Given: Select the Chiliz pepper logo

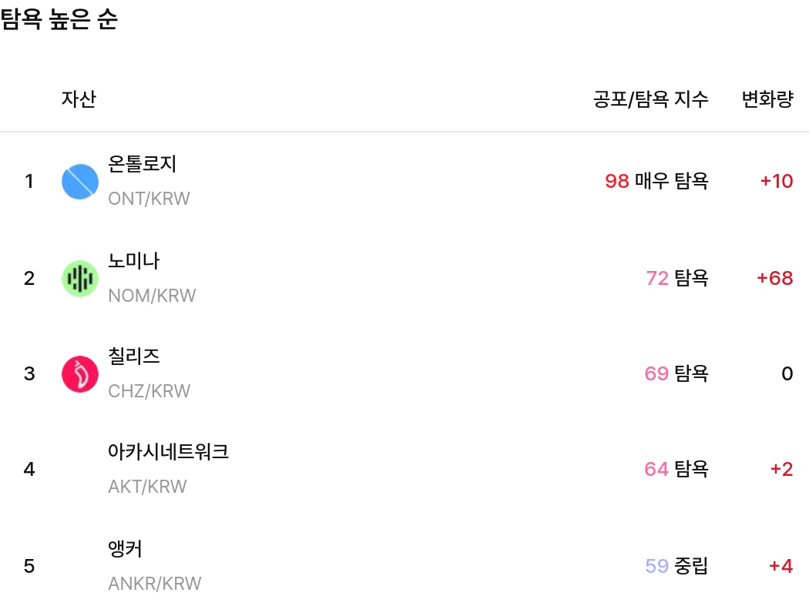Looking at the screenshot, I should point(80,373).
